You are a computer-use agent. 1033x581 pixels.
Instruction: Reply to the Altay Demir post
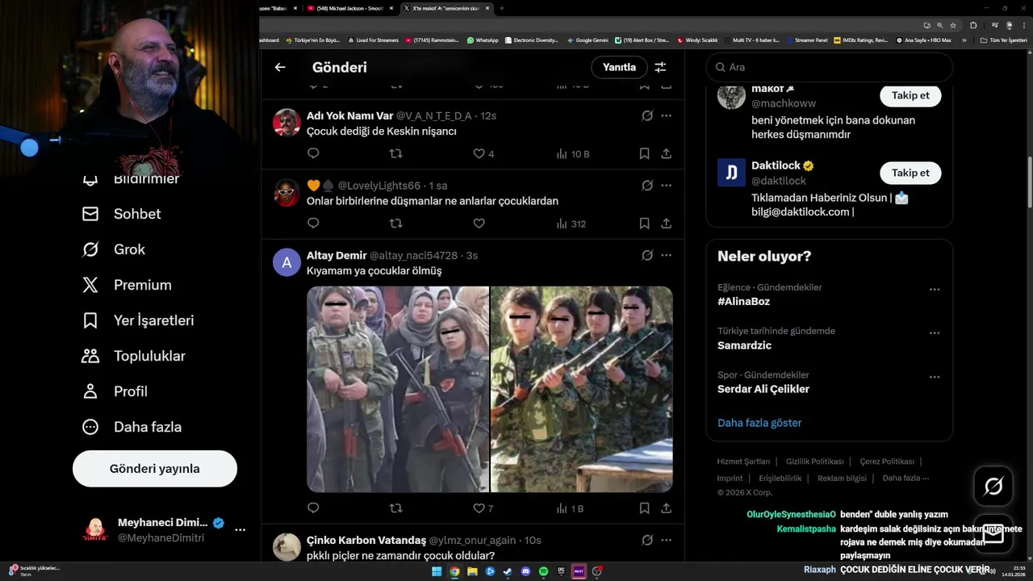tap(313, 508)
